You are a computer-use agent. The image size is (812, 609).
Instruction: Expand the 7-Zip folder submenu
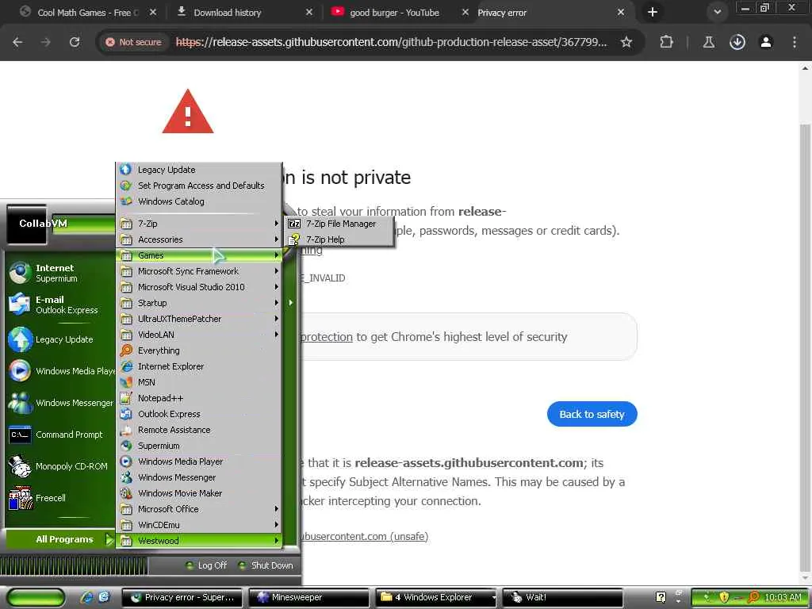199,224
